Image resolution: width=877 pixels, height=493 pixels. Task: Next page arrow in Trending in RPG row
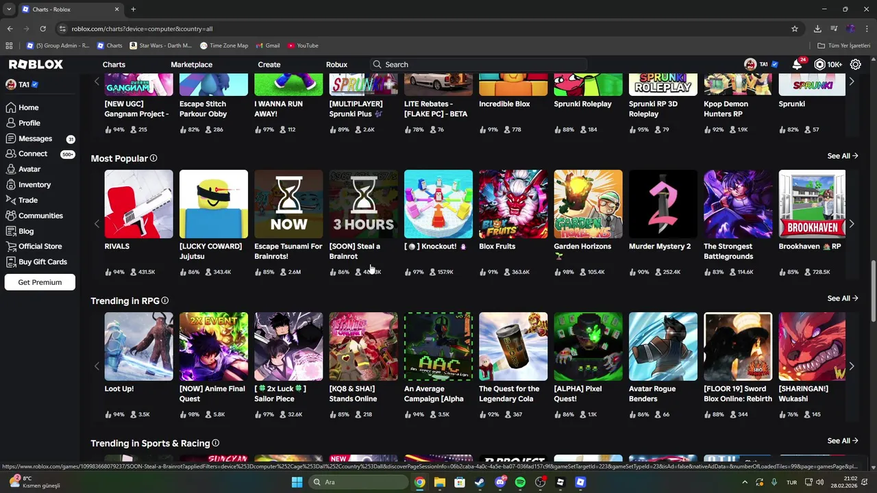[851, 366]
